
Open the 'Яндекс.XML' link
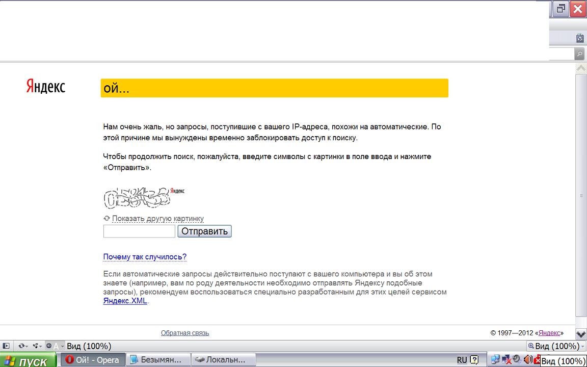click(x=125, y=301)
